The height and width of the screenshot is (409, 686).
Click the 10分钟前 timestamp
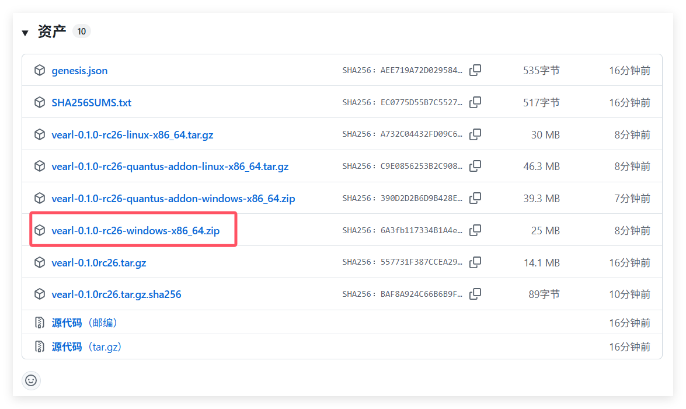[629, 294]
